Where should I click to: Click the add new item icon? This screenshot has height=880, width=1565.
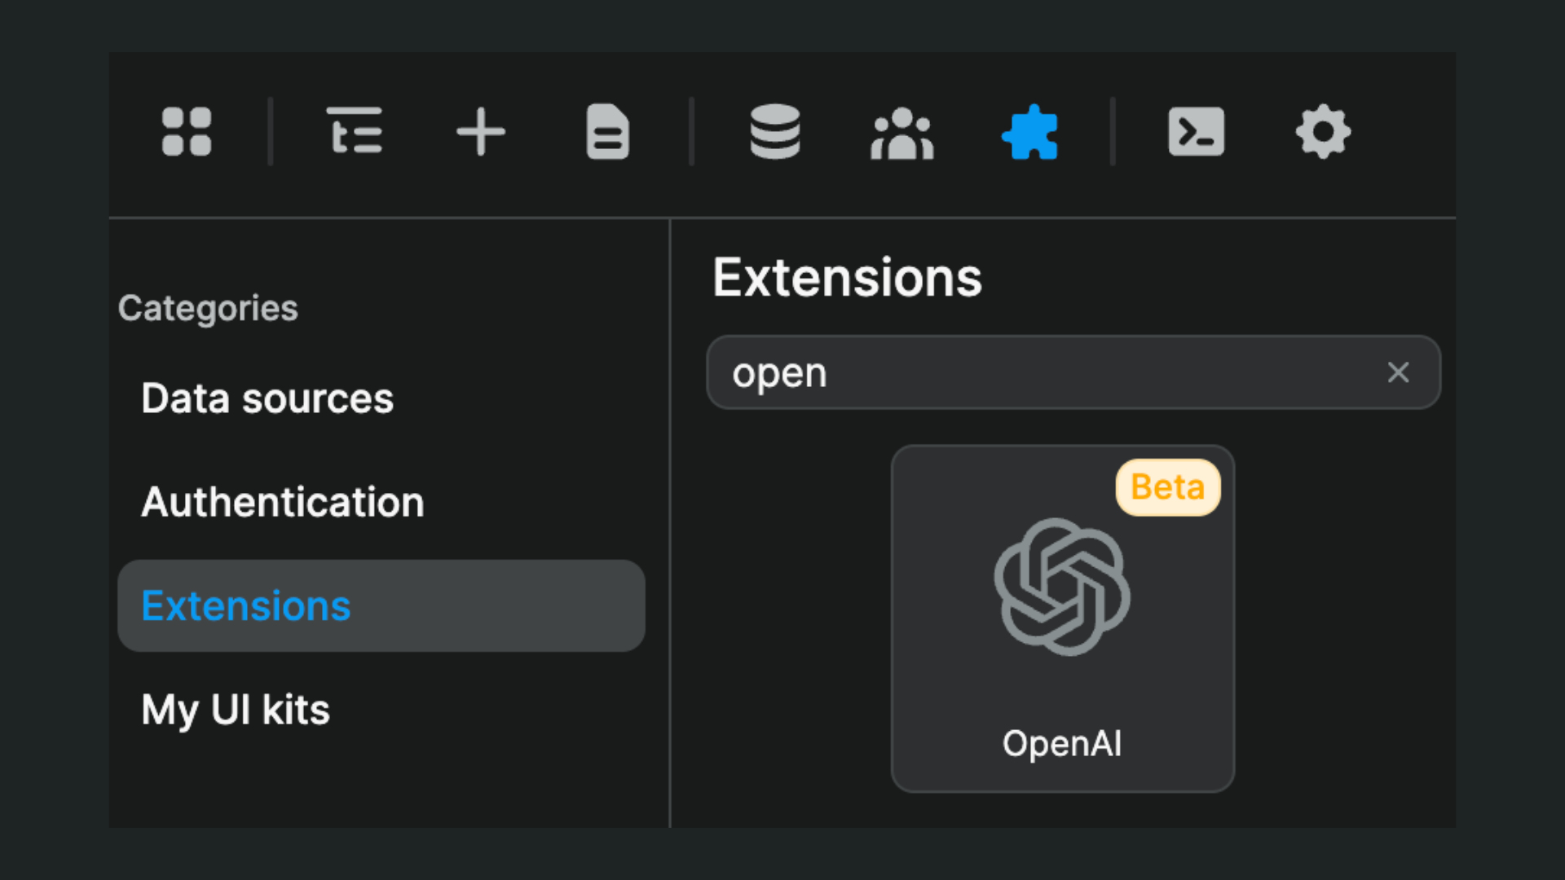[481, 133]
